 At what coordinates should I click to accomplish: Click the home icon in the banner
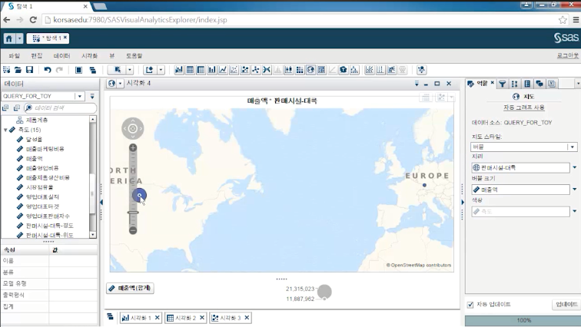(9, 38)
